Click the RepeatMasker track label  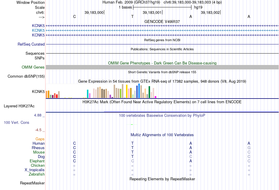(x=32, y=183)
